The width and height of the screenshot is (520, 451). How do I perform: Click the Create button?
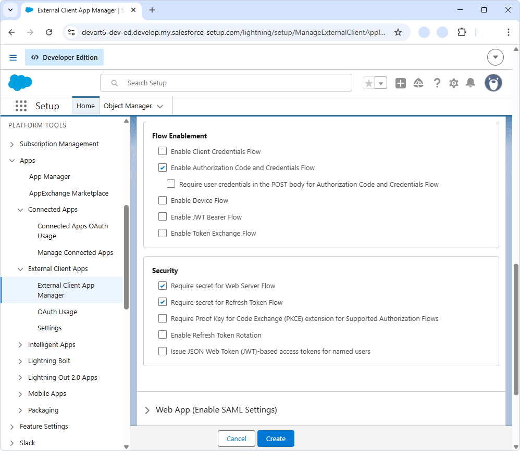[276, 439]
